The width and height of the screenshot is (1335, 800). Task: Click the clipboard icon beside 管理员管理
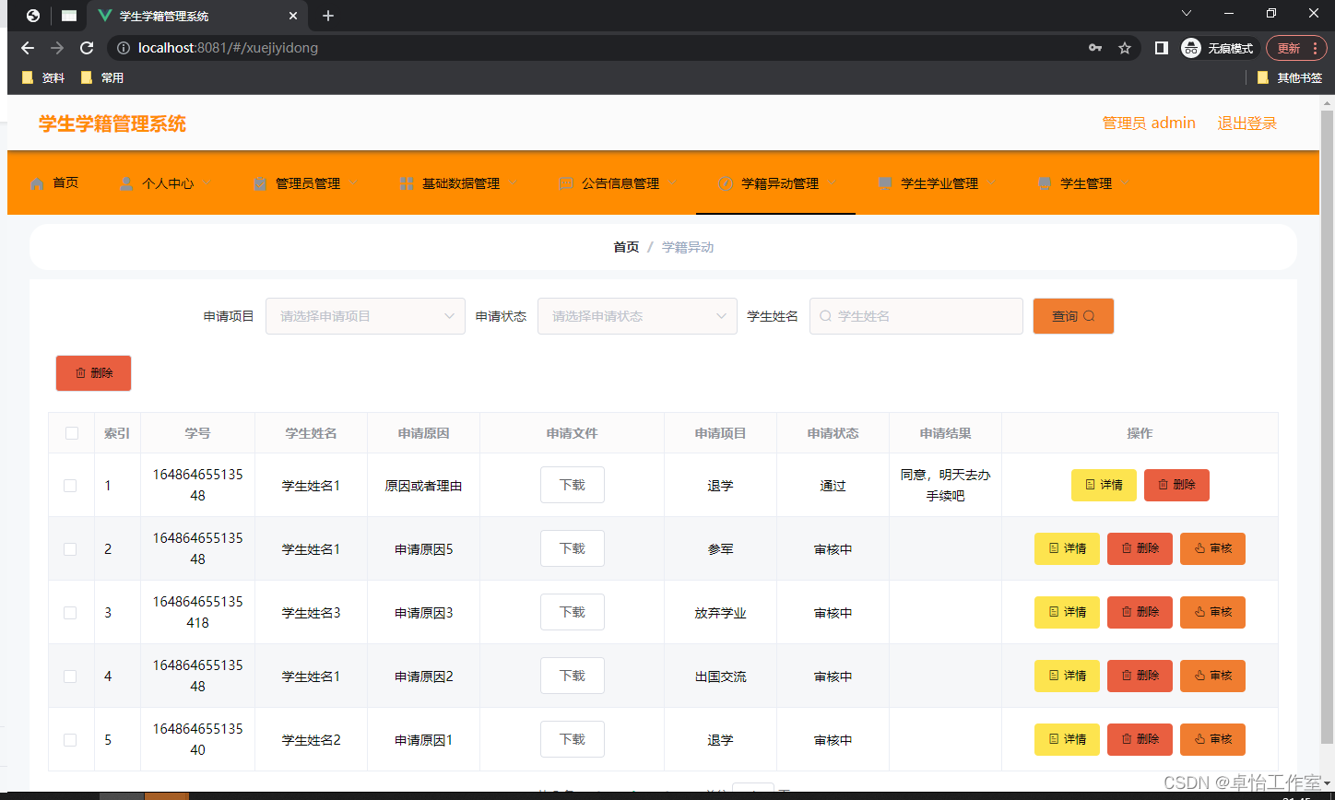click(260, 183)
